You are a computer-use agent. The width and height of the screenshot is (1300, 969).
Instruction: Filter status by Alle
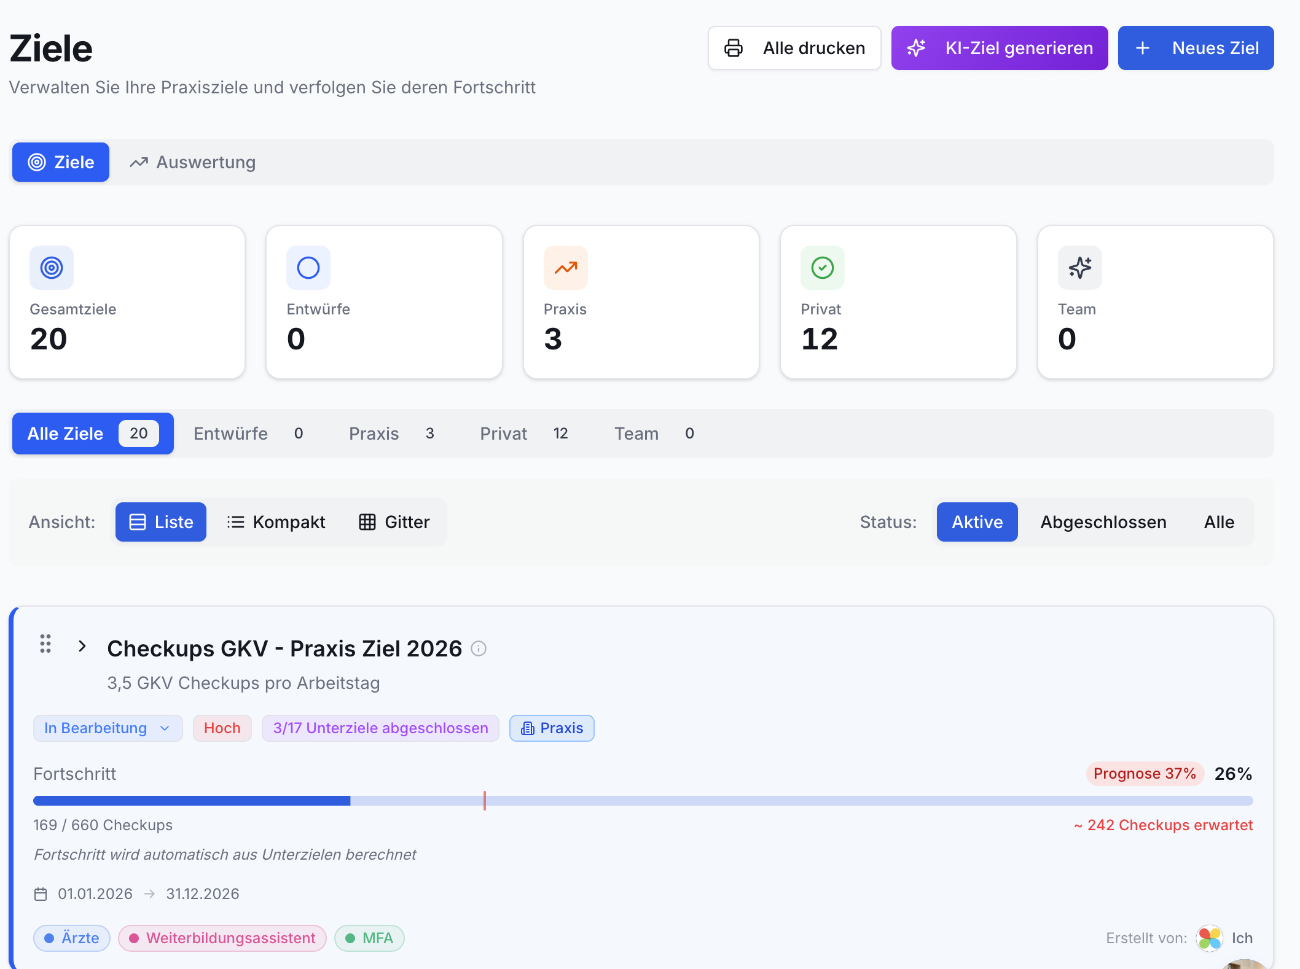1219,522
